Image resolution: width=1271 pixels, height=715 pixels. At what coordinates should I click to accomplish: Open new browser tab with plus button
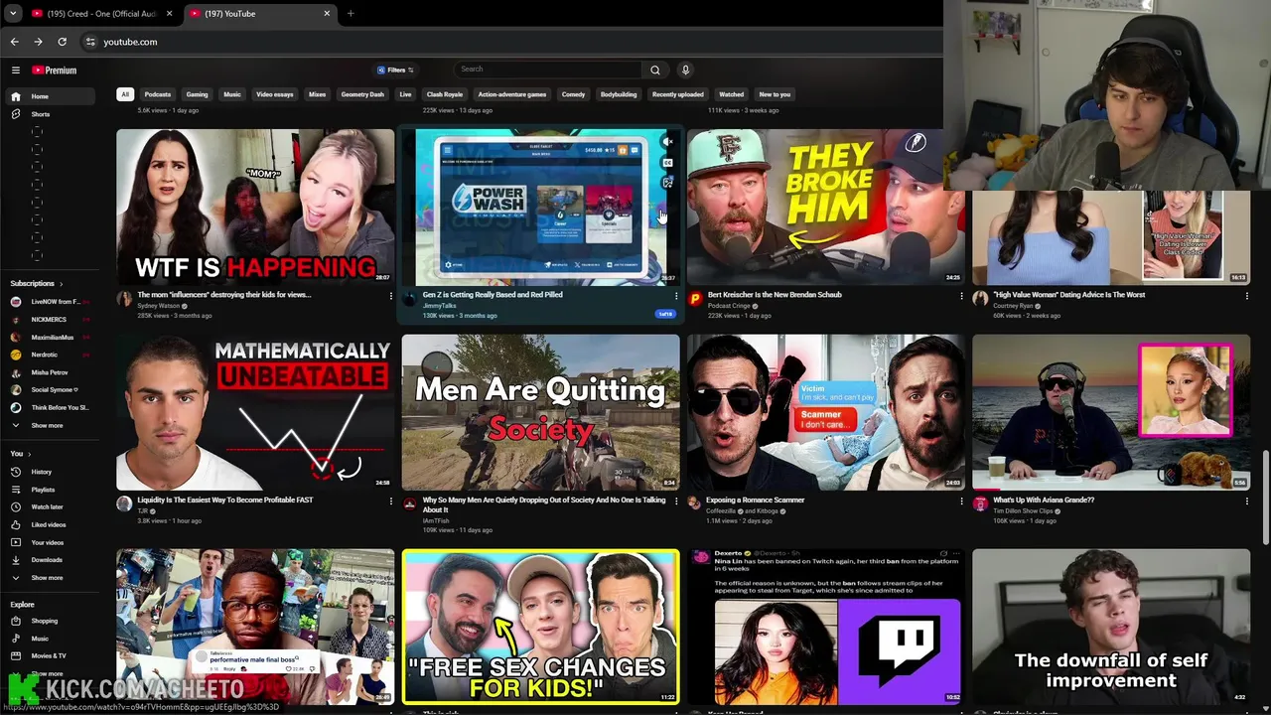350,14
